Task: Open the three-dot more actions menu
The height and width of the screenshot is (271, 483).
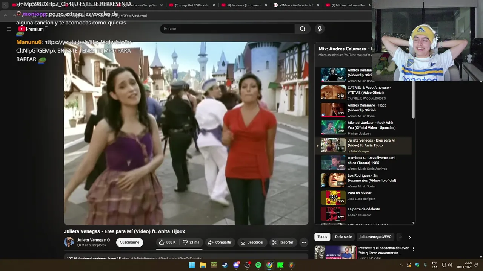Action: 304,242
